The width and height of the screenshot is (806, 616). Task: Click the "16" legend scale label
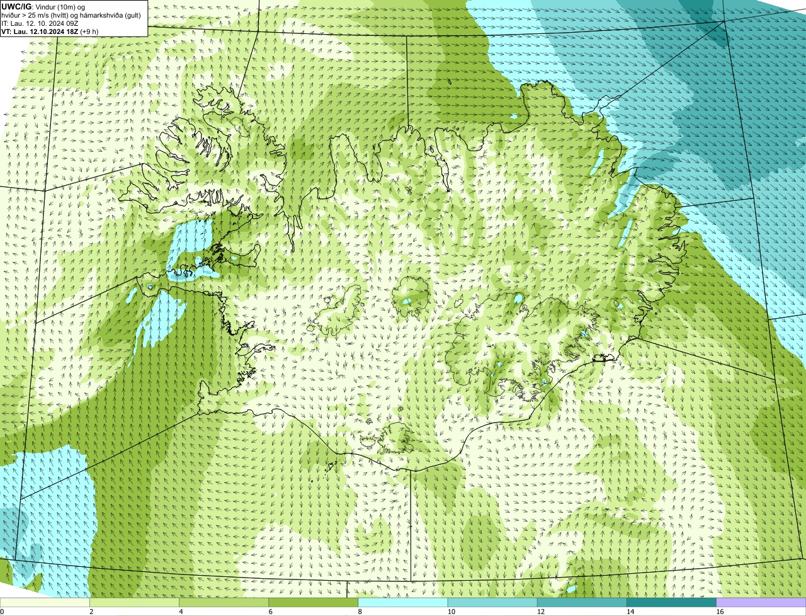(x=720, y=612)
